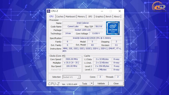Screen dimensions: 169x95
Task: Switch to the Memory tab
Action: (x=81, y=17)
